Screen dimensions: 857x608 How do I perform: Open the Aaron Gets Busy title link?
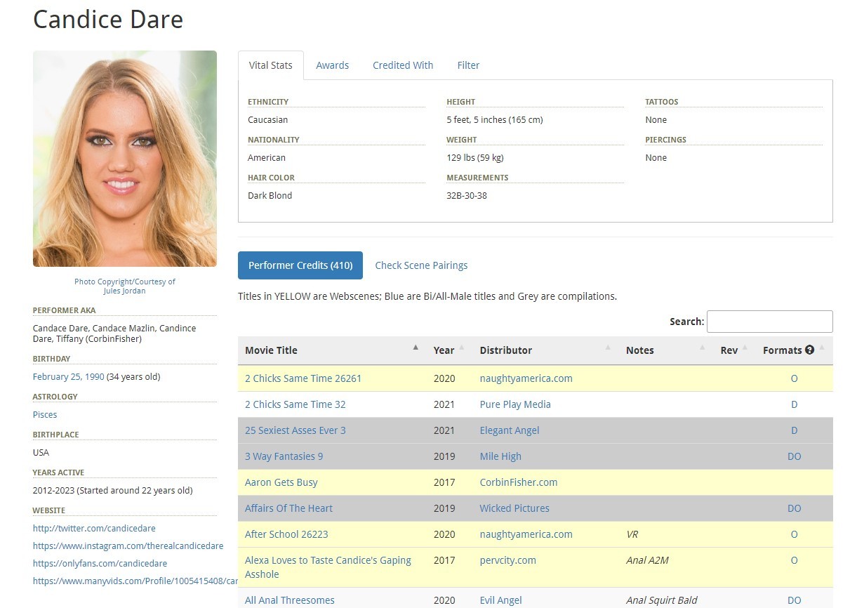click(281, 482)
